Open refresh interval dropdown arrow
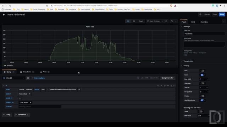 coord(176,21)
